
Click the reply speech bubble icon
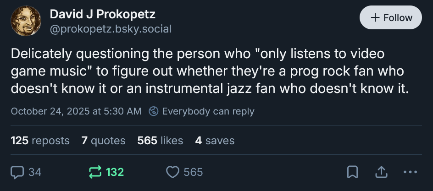click(x=17, y=172)
